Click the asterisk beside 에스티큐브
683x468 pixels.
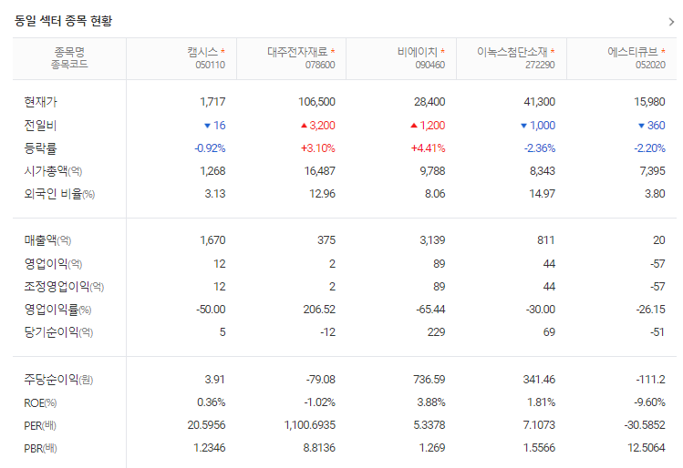pos(663,51)
